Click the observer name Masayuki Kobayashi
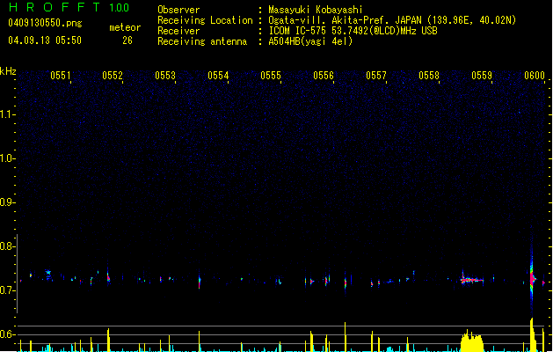The image size is (553, 352). point(316,10)
